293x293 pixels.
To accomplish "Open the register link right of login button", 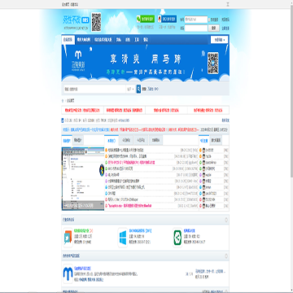I will (225, 28).
